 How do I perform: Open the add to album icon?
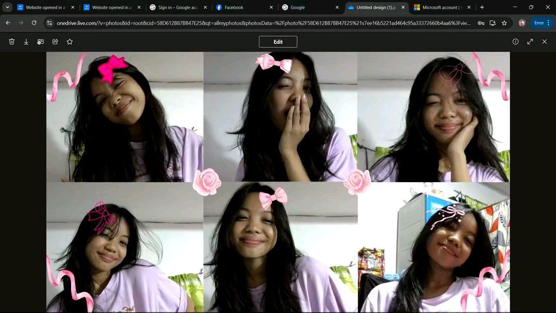click(x=41, y=42)
